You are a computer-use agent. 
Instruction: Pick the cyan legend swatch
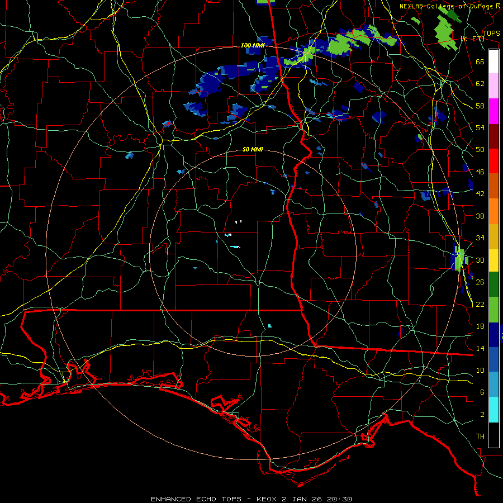(493, 410)
